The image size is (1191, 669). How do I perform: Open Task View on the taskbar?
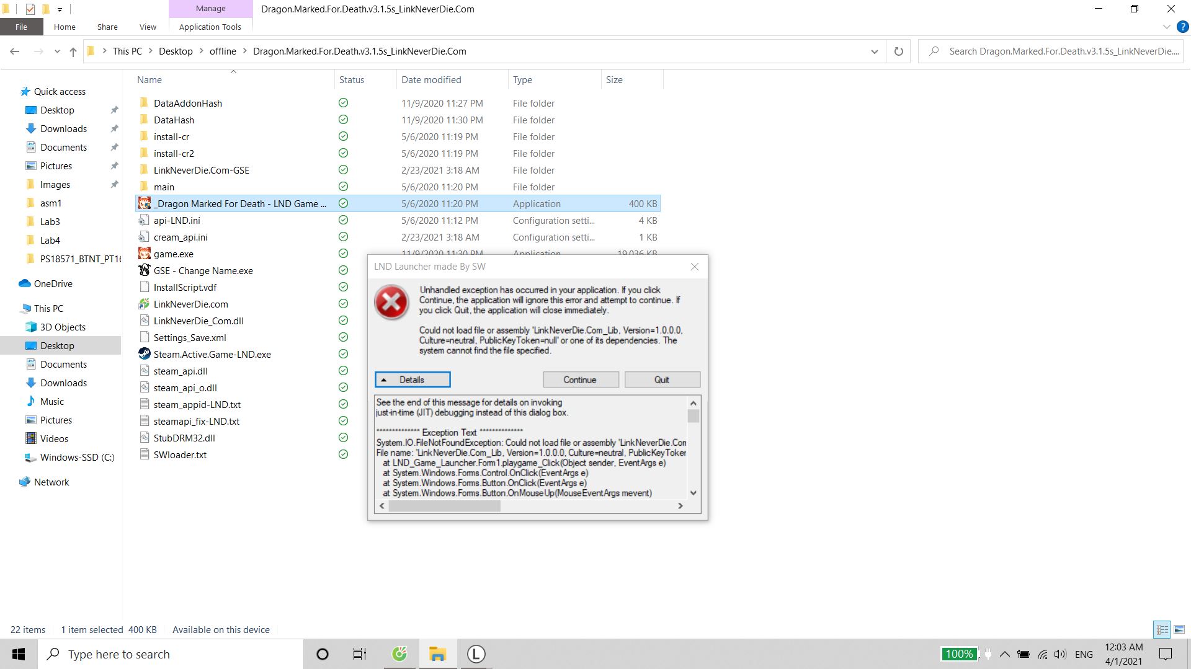360,654
